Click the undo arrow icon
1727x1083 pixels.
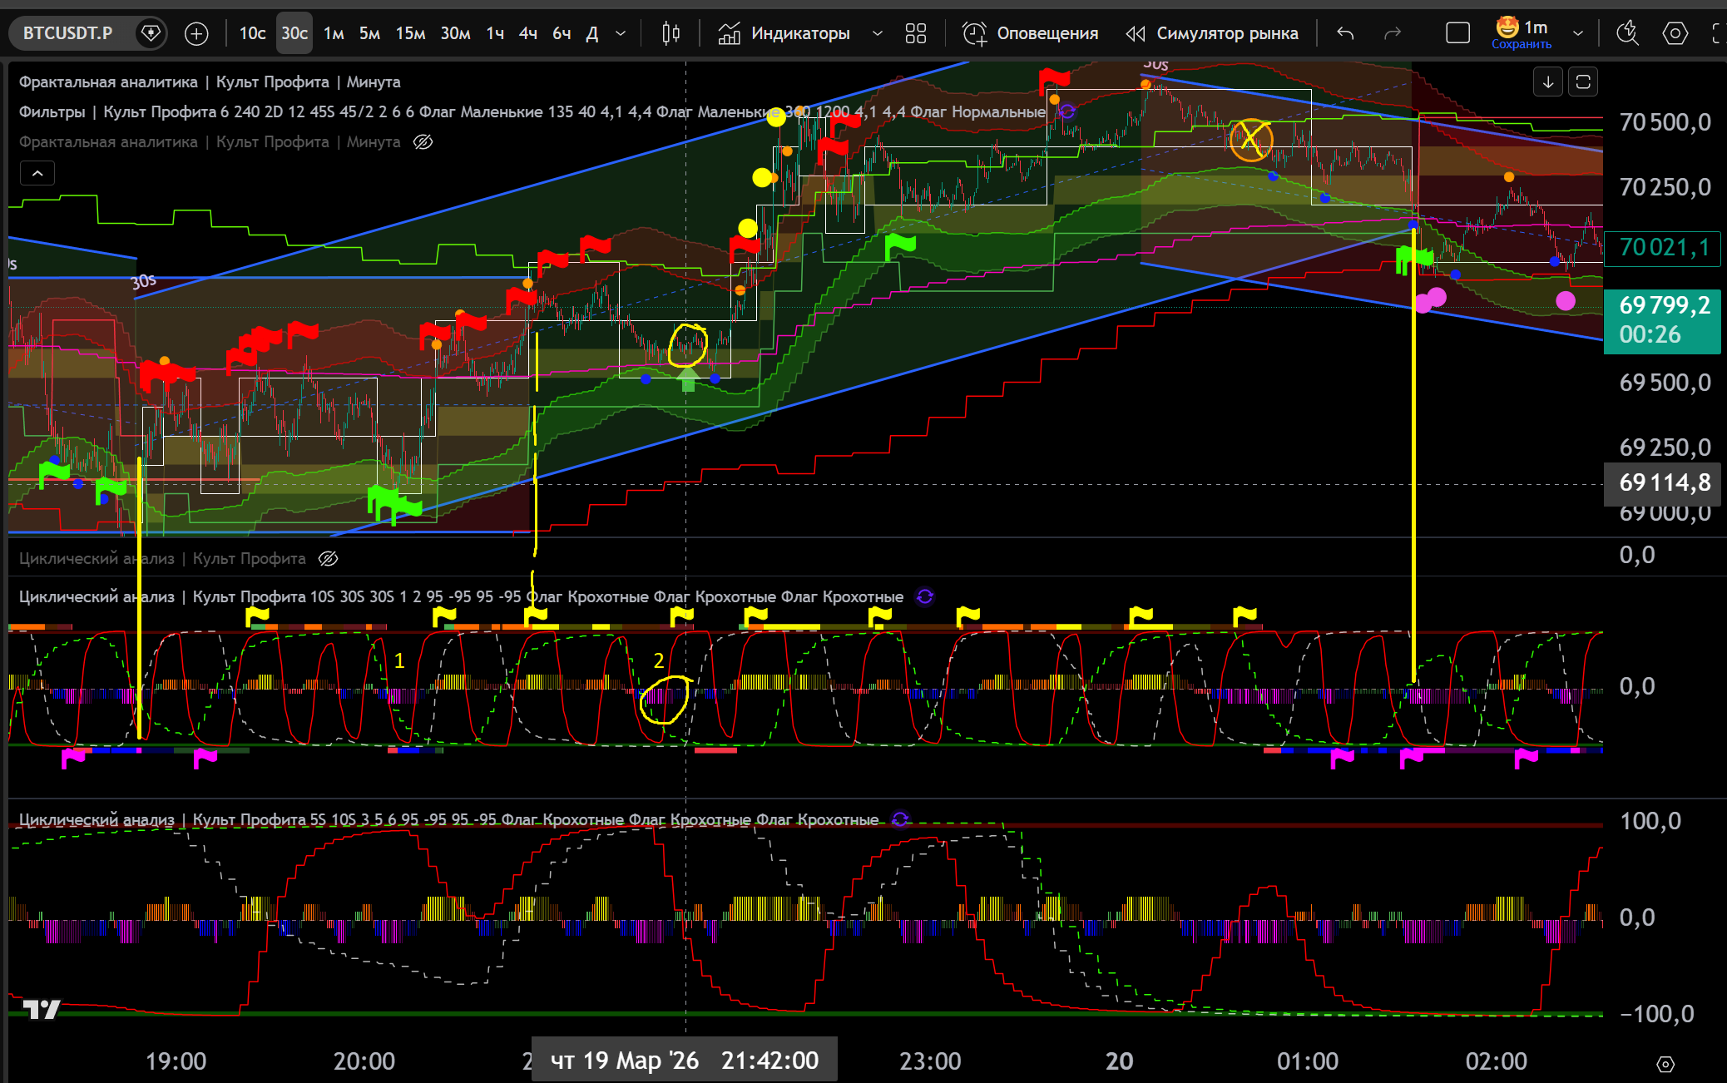tap(1345, 33)
